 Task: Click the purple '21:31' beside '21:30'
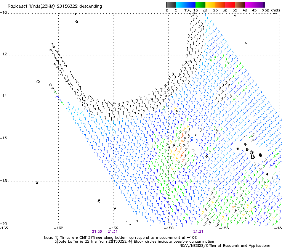pyautogui.click(x=112, y=232)
